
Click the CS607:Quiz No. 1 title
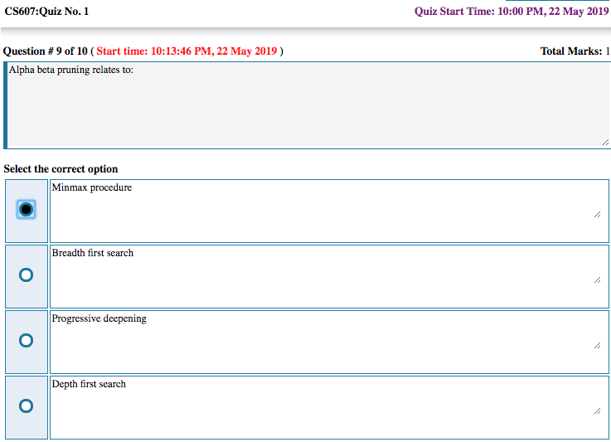pyautogui.click(x=46, y=12)
